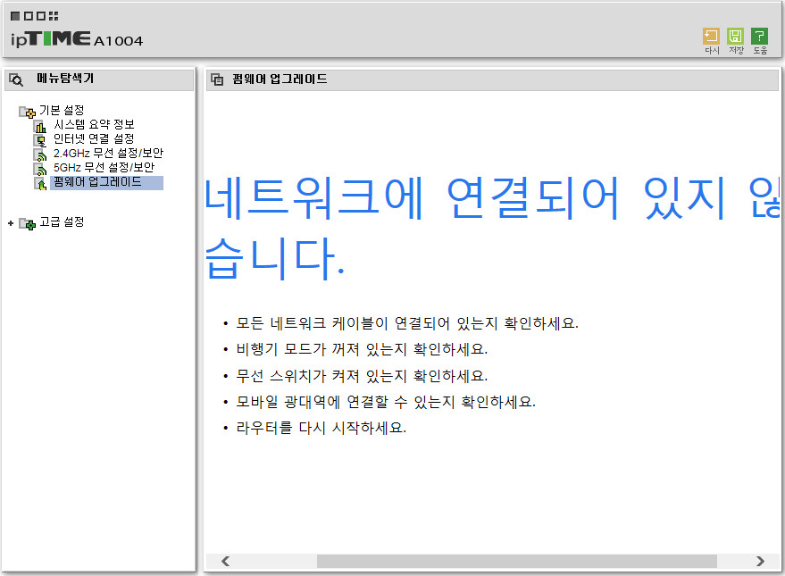
Task: Open 5GHz 무선 설정/보안 in the menu tree
Action: point(104,167)
